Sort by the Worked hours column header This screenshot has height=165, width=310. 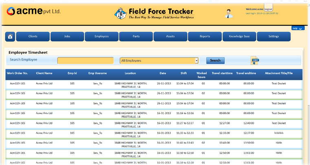point(202,75)
